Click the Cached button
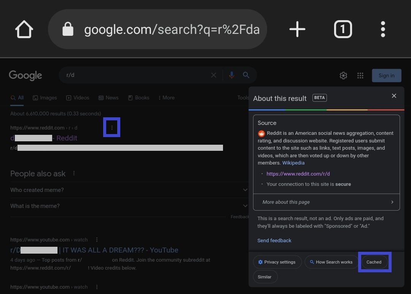Screen dimensions: 411x294 (x=374, y=262)
